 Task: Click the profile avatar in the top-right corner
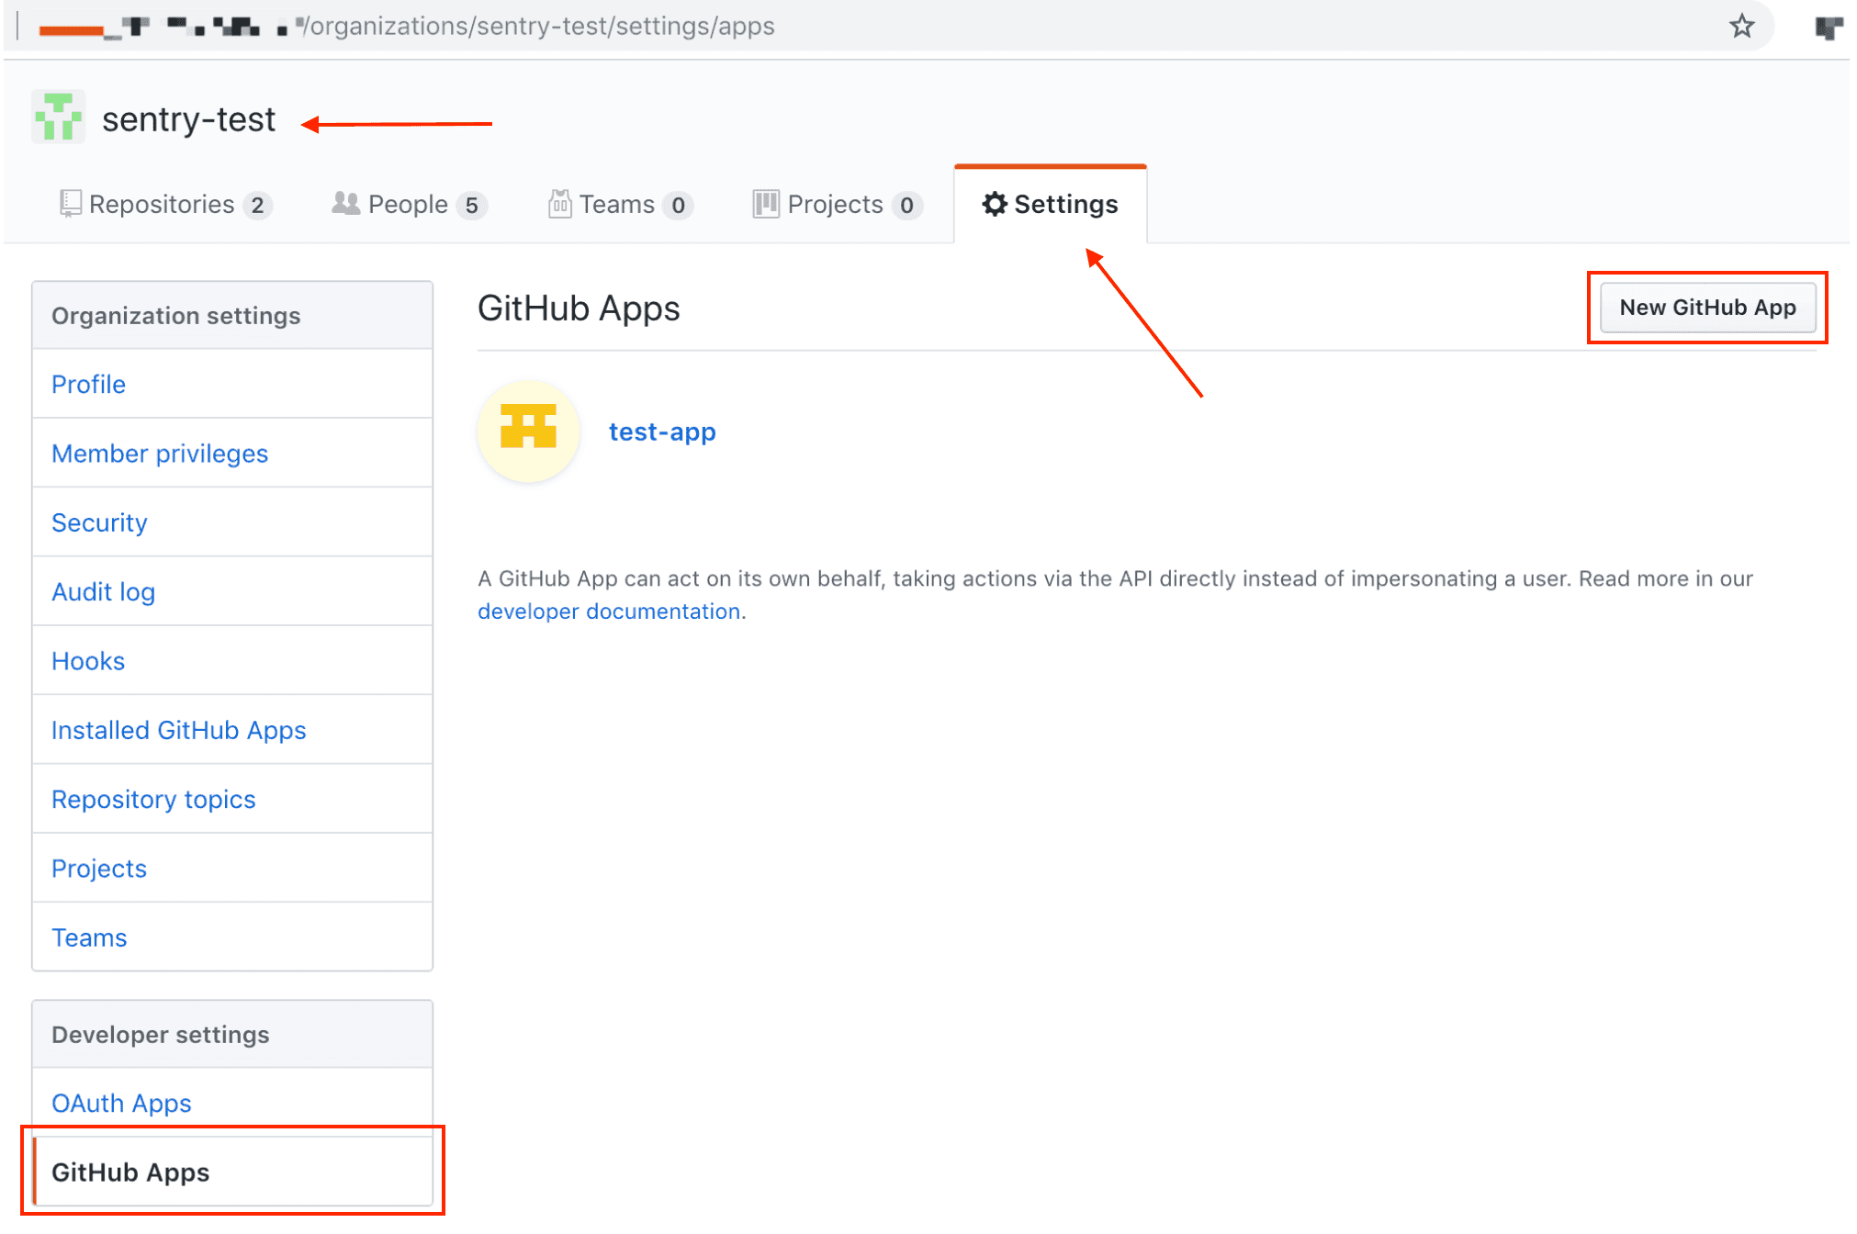pos(1827,26)
